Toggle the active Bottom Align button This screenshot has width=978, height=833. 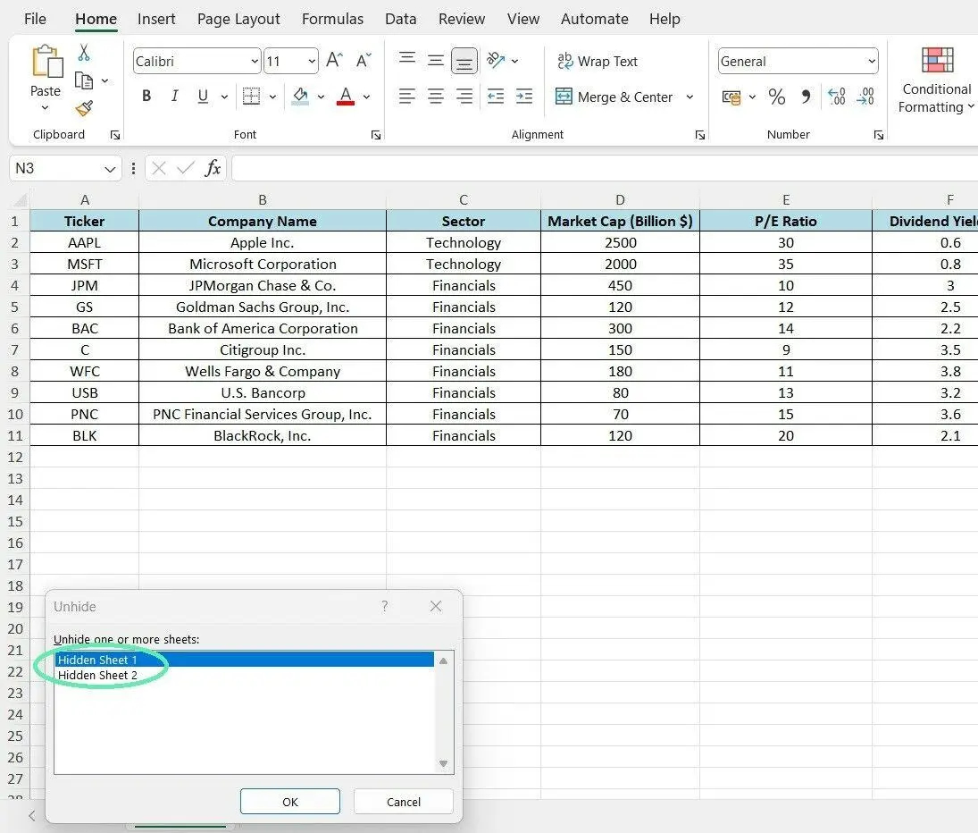464,61
